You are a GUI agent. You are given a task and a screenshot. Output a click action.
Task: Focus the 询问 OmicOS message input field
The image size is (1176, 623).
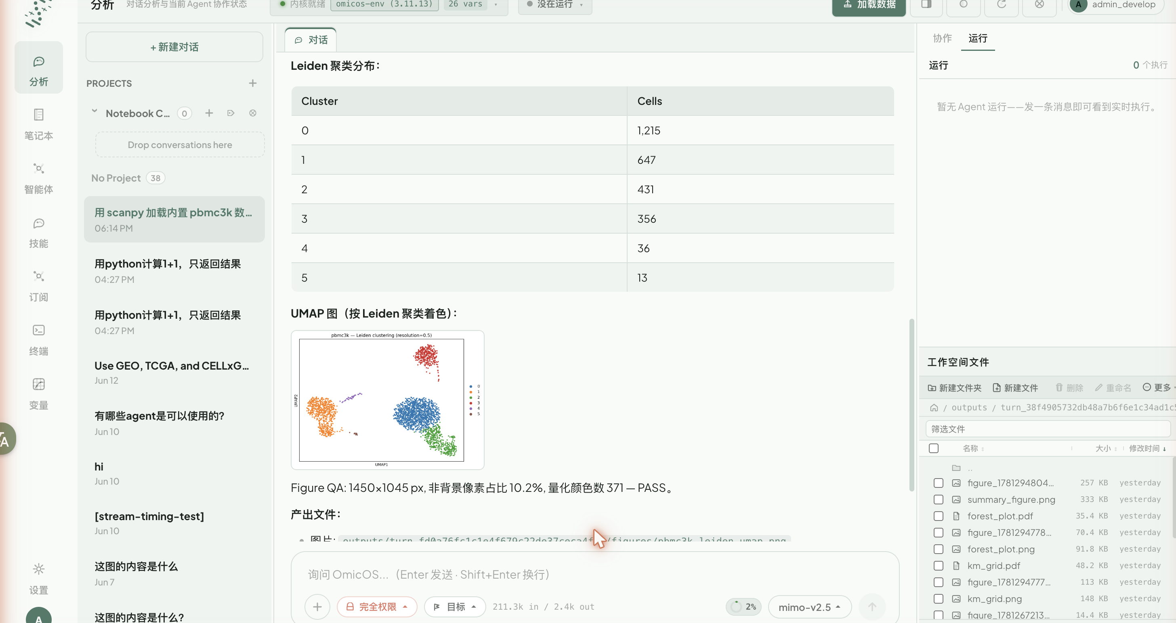[594, 574]
